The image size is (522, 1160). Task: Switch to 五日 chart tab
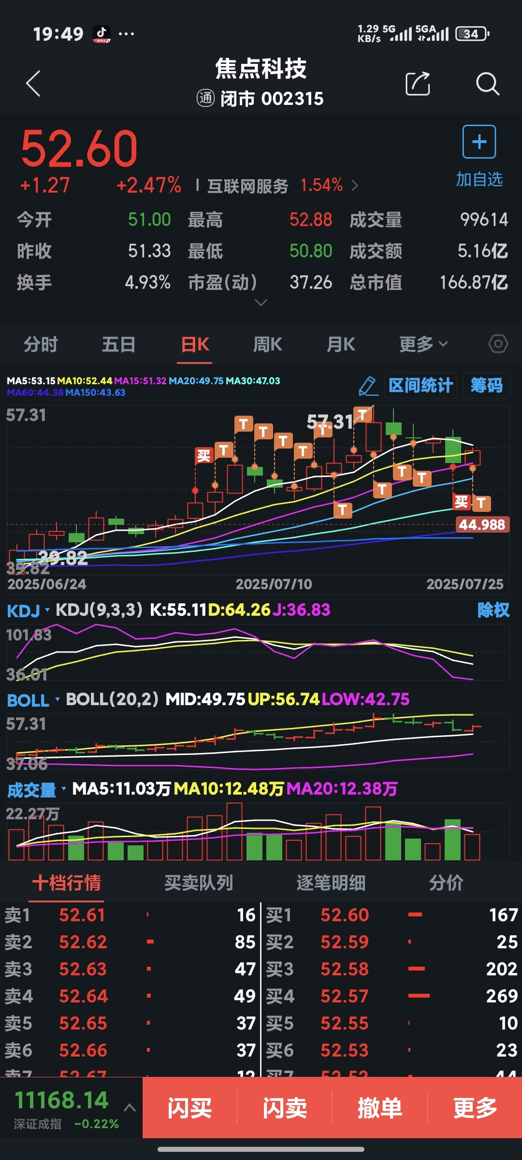[x=119, y=344]
